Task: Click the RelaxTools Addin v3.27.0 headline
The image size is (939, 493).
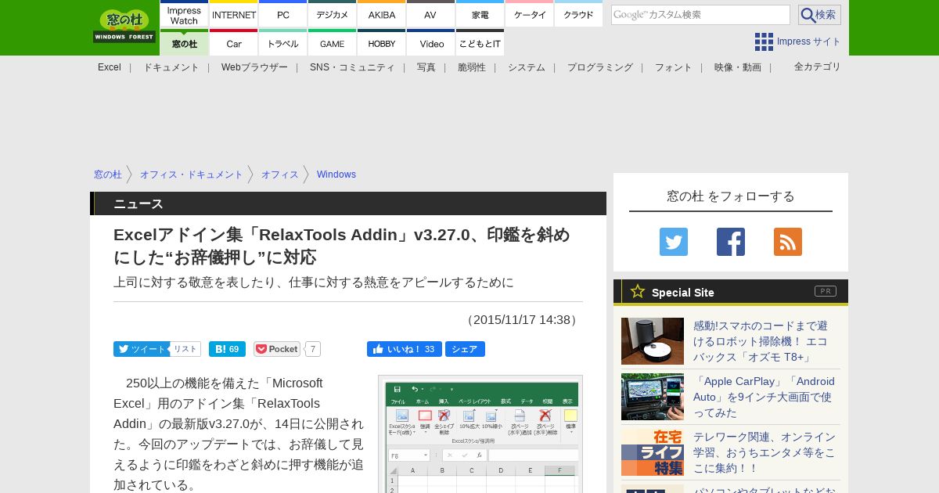Action: 342,246
